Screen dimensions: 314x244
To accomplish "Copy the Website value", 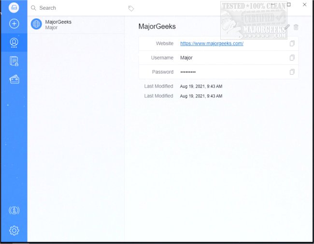I will (292, 44).
